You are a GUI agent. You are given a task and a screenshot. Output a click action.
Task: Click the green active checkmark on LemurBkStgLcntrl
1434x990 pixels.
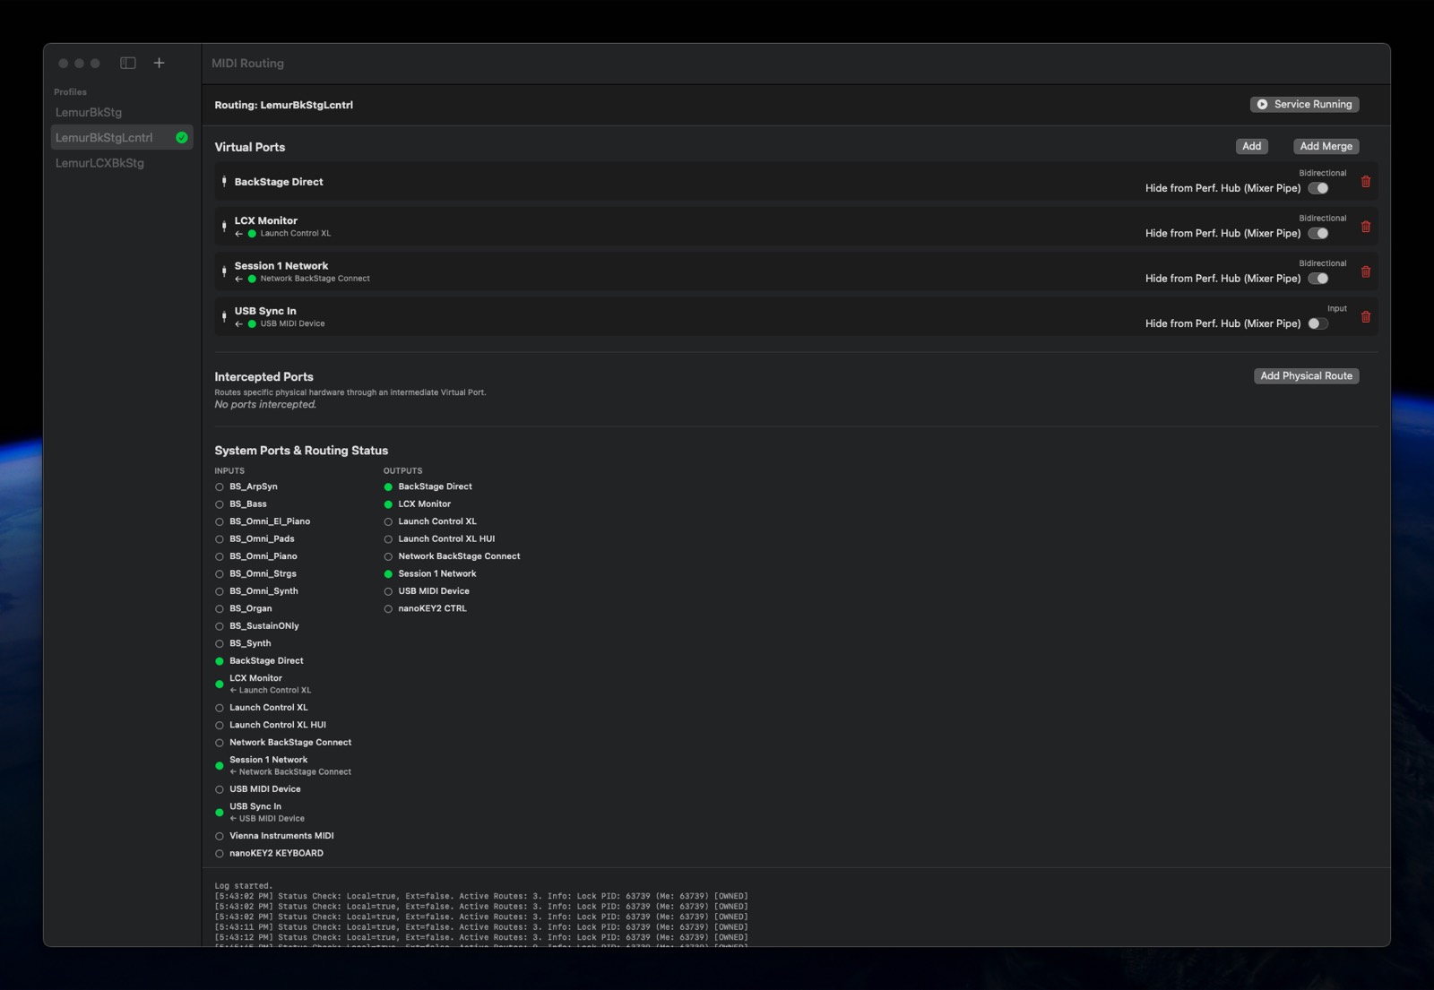[x=182, y=137]
